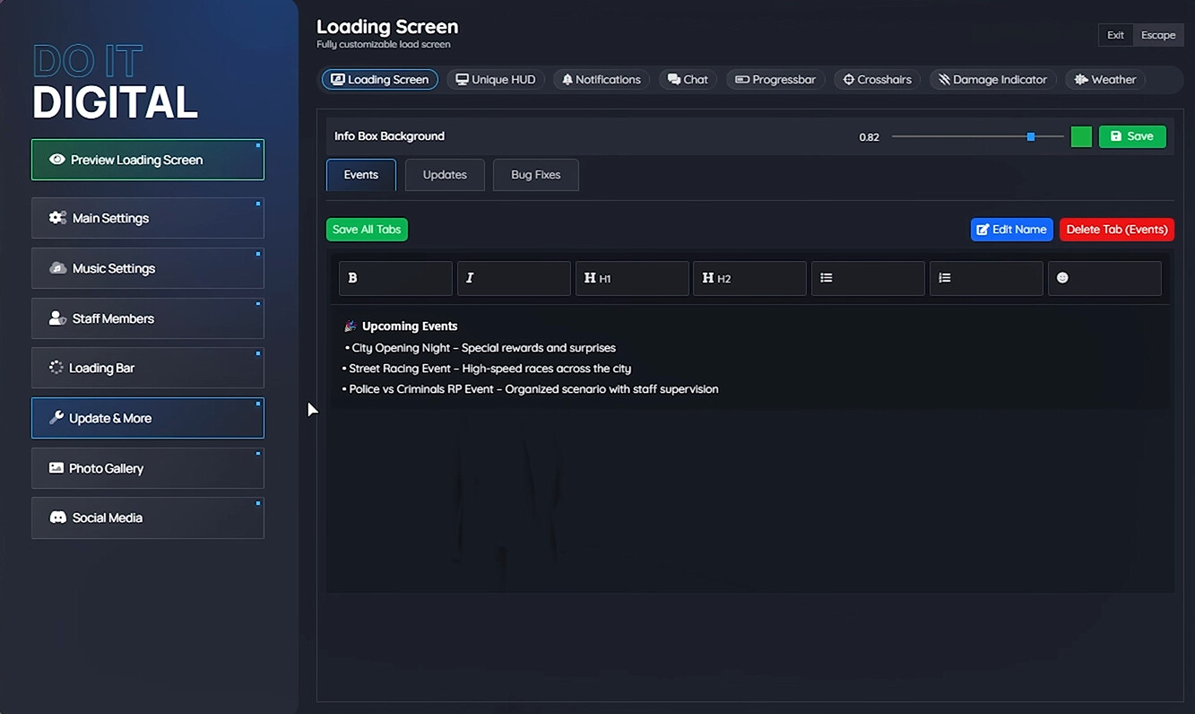Select the Crosshairs category
This screenshot has width=1195, height=714.
[876, 80]
